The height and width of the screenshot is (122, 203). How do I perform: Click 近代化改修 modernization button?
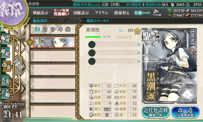click(x=156, y=112)
